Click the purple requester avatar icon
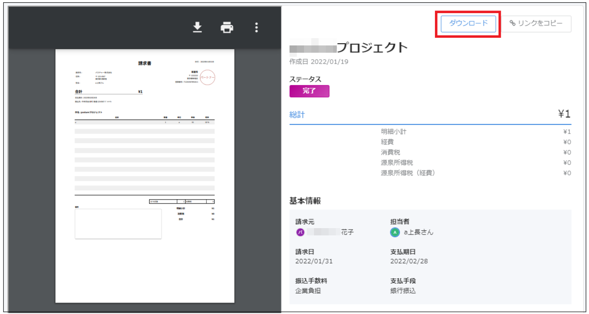This screenshot has height=314, width=589. 300,232
